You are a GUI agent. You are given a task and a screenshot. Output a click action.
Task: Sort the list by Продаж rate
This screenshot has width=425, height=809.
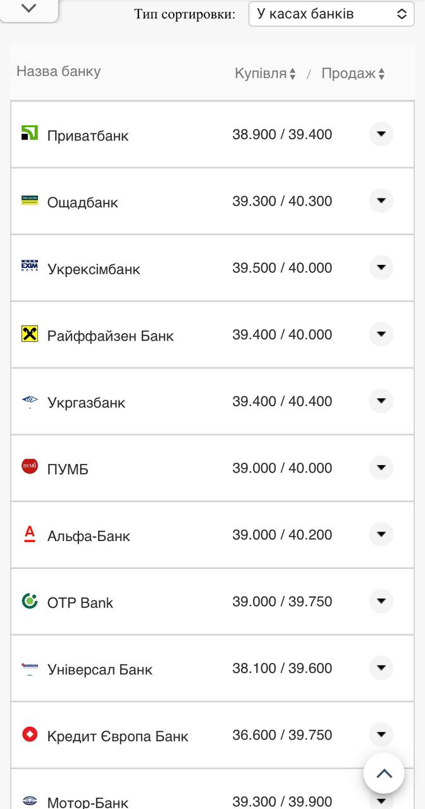353,74
